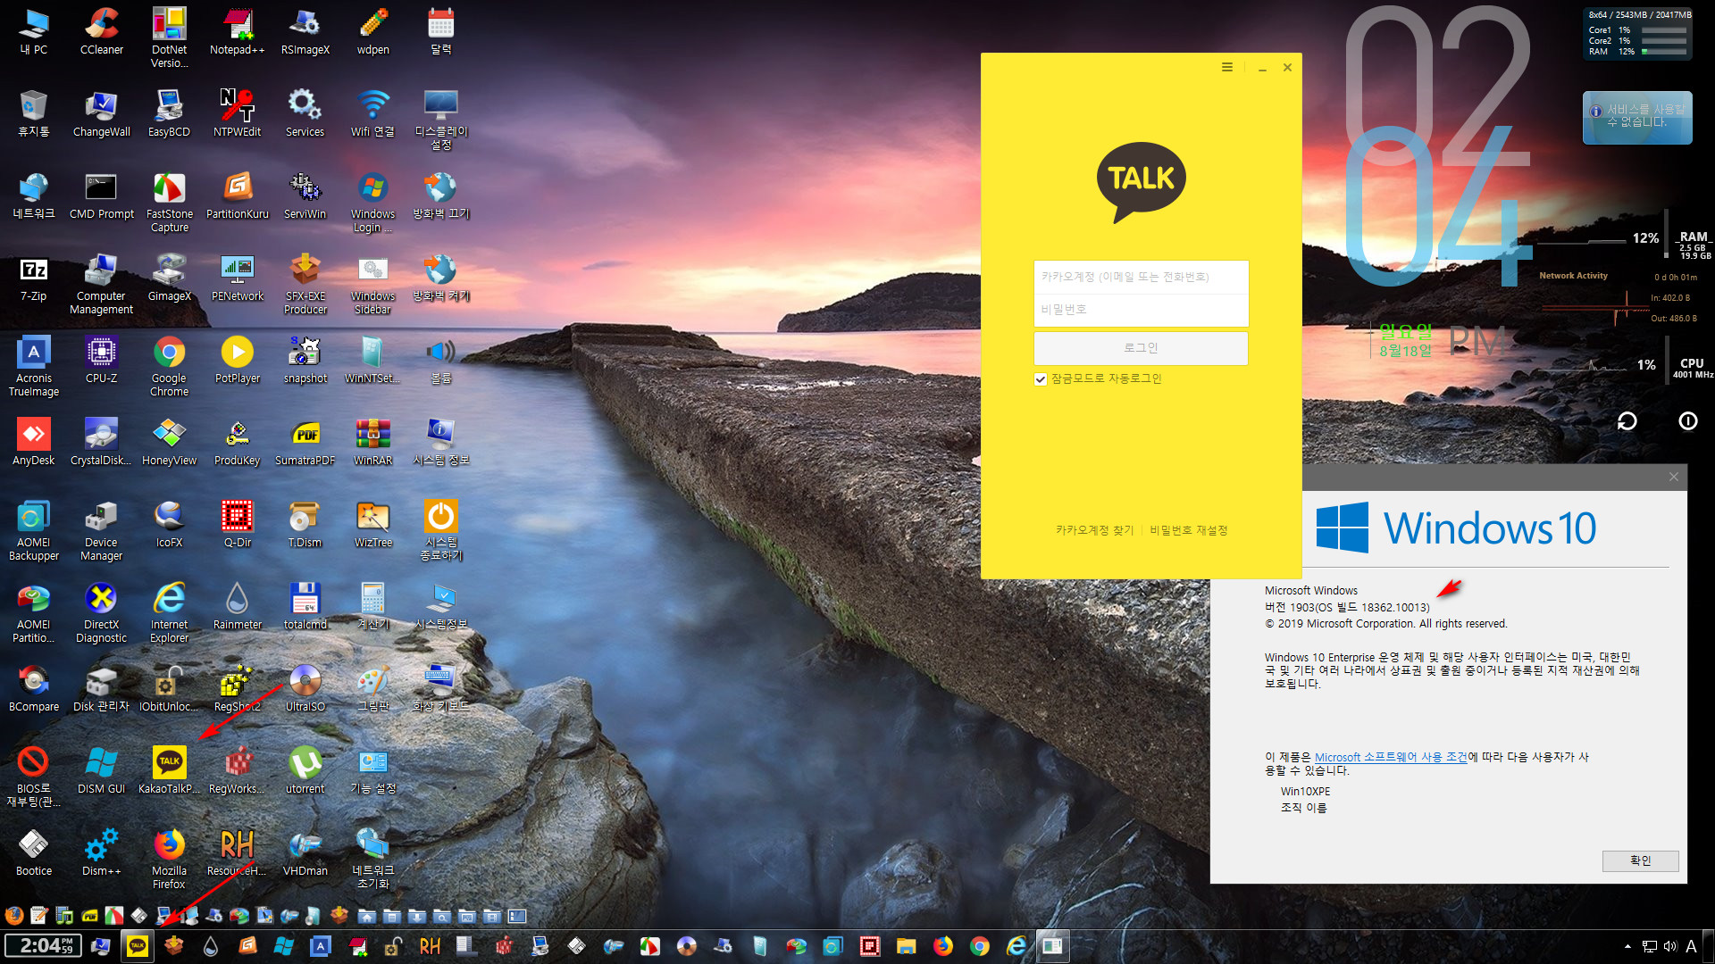Select the KakaoTalk desktop shortcut

(x=169, y=770)
